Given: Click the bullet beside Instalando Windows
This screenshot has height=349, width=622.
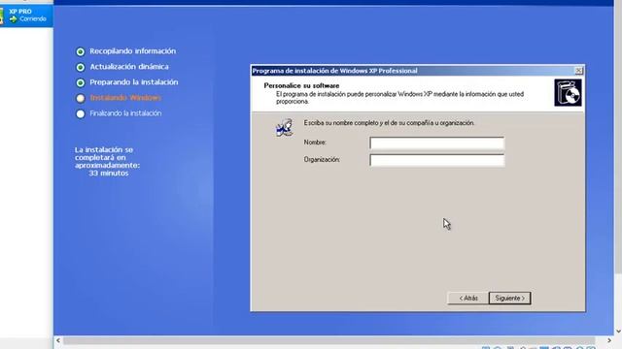Looking at the screenshot, I should coord(80,98).
